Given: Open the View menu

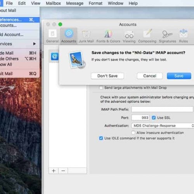Looking at the screenshot, I should click(x=36, y=3).
